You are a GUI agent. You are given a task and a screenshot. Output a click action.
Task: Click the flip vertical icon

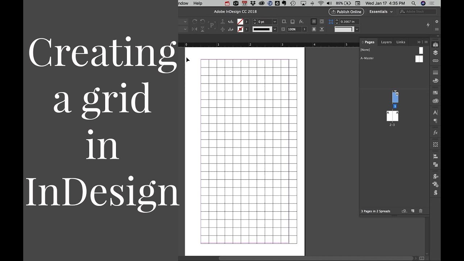203,29
